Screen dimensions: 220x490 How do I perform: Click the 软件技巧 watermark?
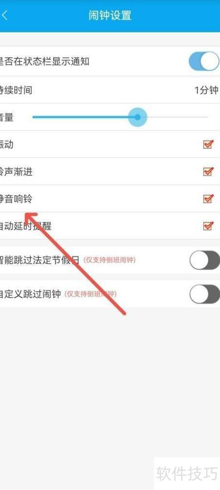point(187,474)
